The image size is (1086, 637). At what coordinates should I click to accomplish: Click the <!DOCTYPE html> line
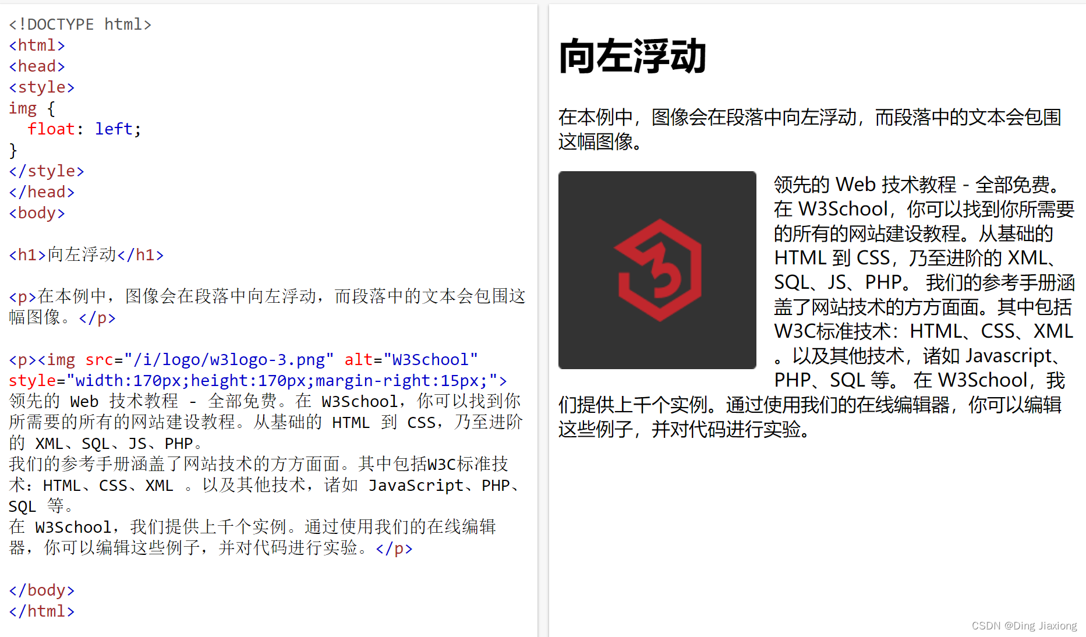pos(80,24)
